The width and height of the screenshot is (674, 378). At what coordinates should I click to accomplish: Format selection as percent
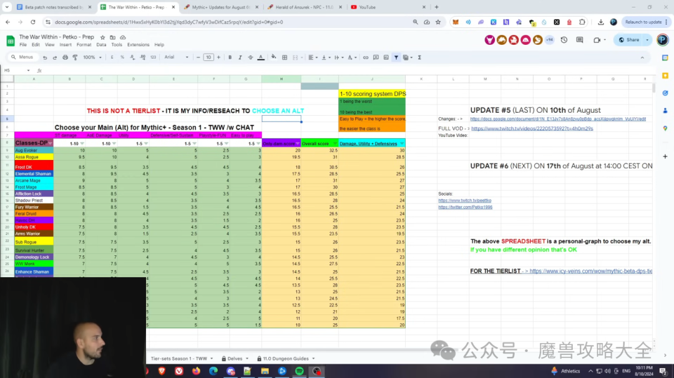122,57
